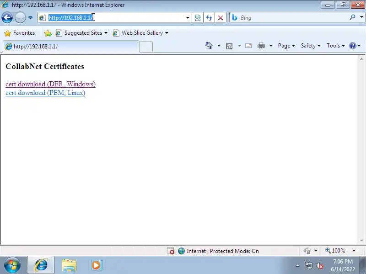The height and width of the screenshot is (274, 366).
Task: Click the Suggested Sites page icon
Action: tap(59, 33)
